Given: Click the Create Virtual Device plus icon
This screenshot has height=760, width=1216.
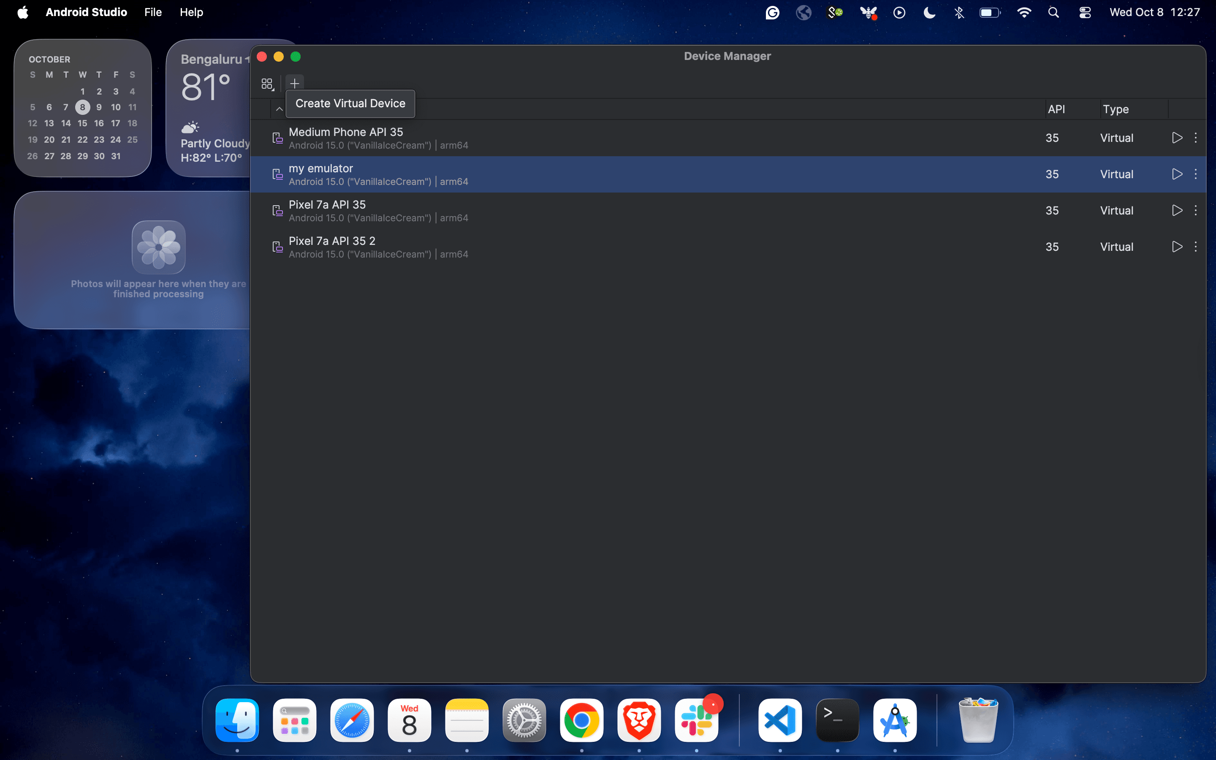Looking at the screenshot, I should pyautogui.click(x=294, y=83).
